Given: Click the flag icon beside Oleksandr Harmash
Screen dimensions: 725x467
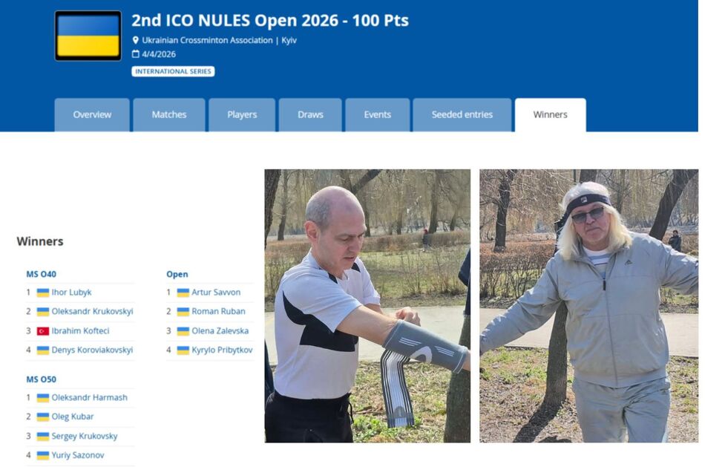Looking at the screenshot, I should 43,397.
